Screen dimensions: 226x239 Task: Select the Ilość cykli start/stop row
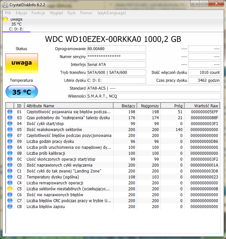pos(113,124)
